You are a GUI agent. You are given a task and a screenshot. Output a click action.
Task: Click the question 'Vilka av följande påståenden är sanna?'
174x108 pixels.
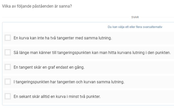click(37, 6)
